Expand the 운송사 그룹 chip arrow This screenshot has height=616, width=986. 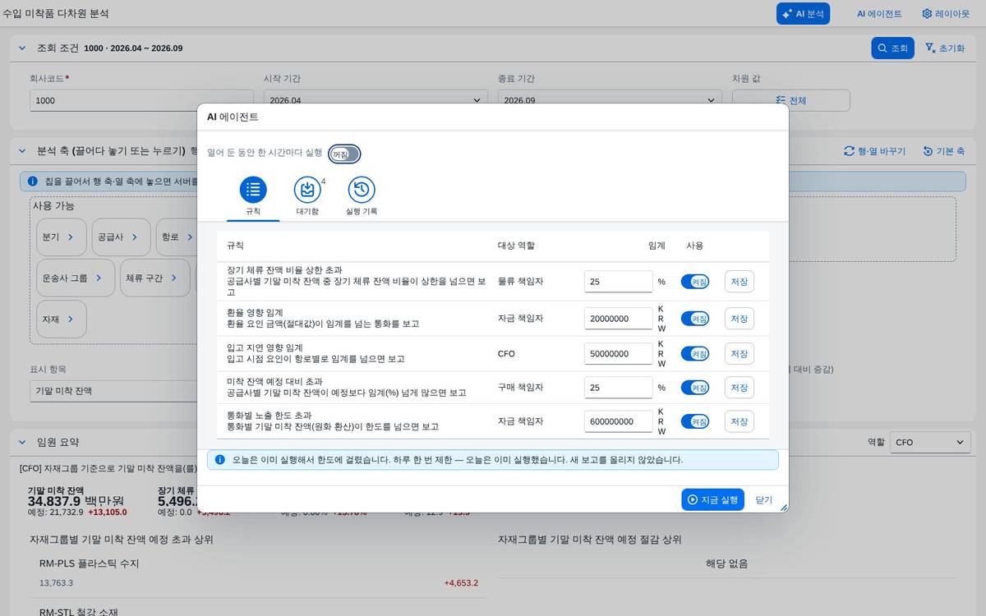[x=99, y=278]
